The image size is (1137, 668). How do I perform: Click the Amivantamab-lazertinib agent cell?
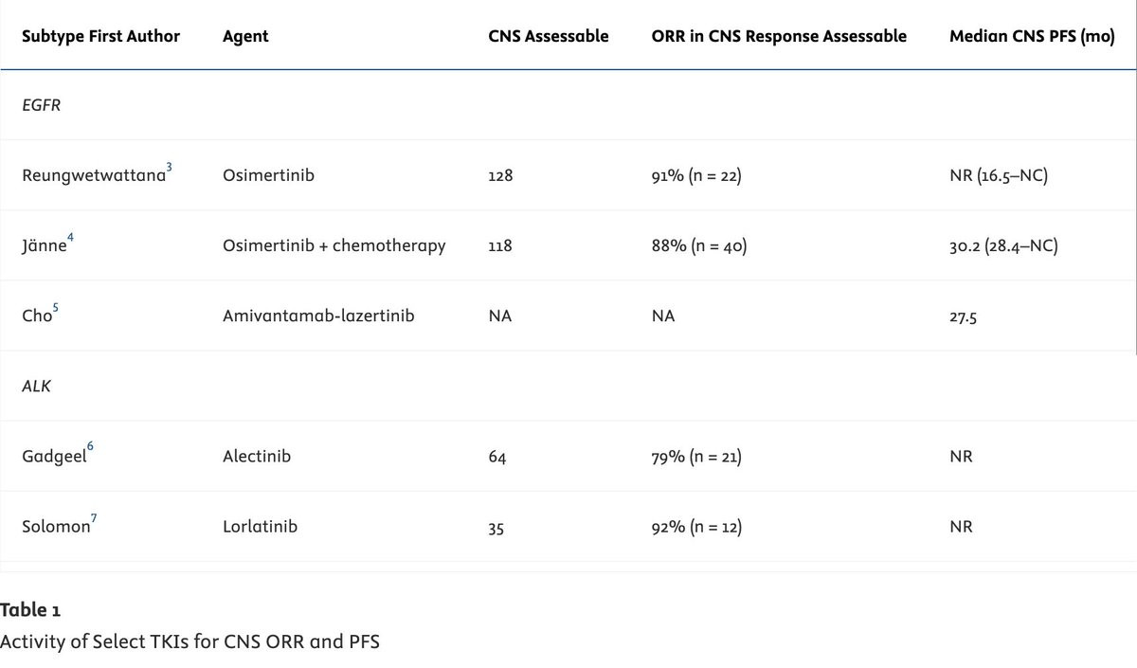click(x=318, y=316)
